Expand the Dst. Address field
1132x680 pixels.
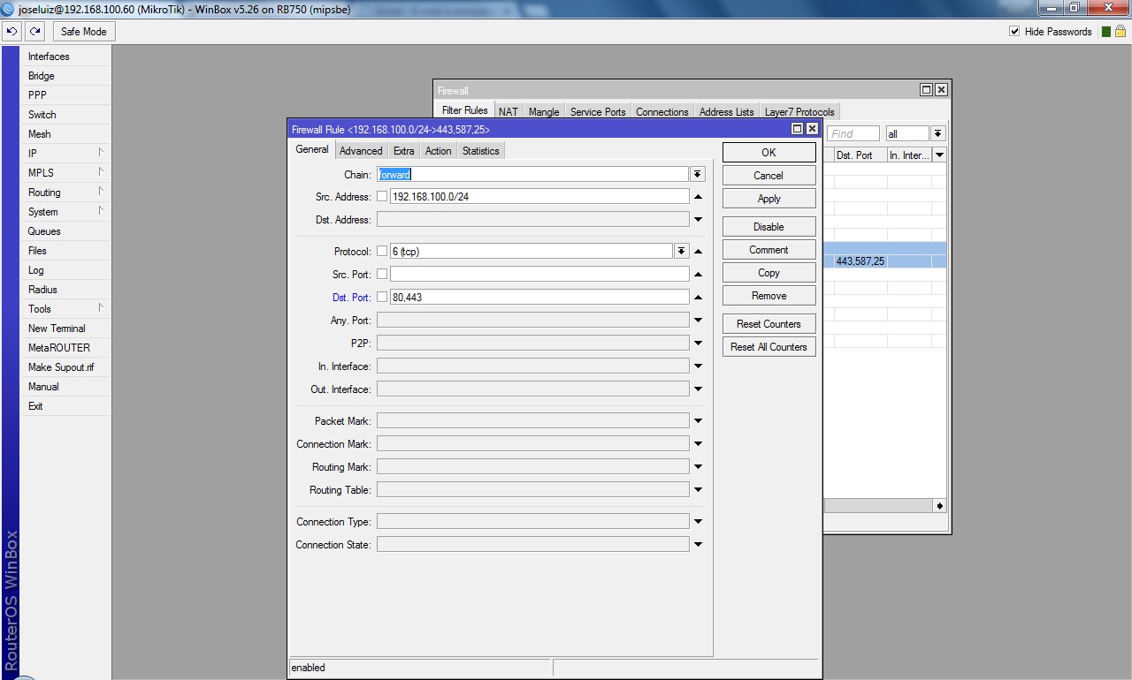click(698, 220)
